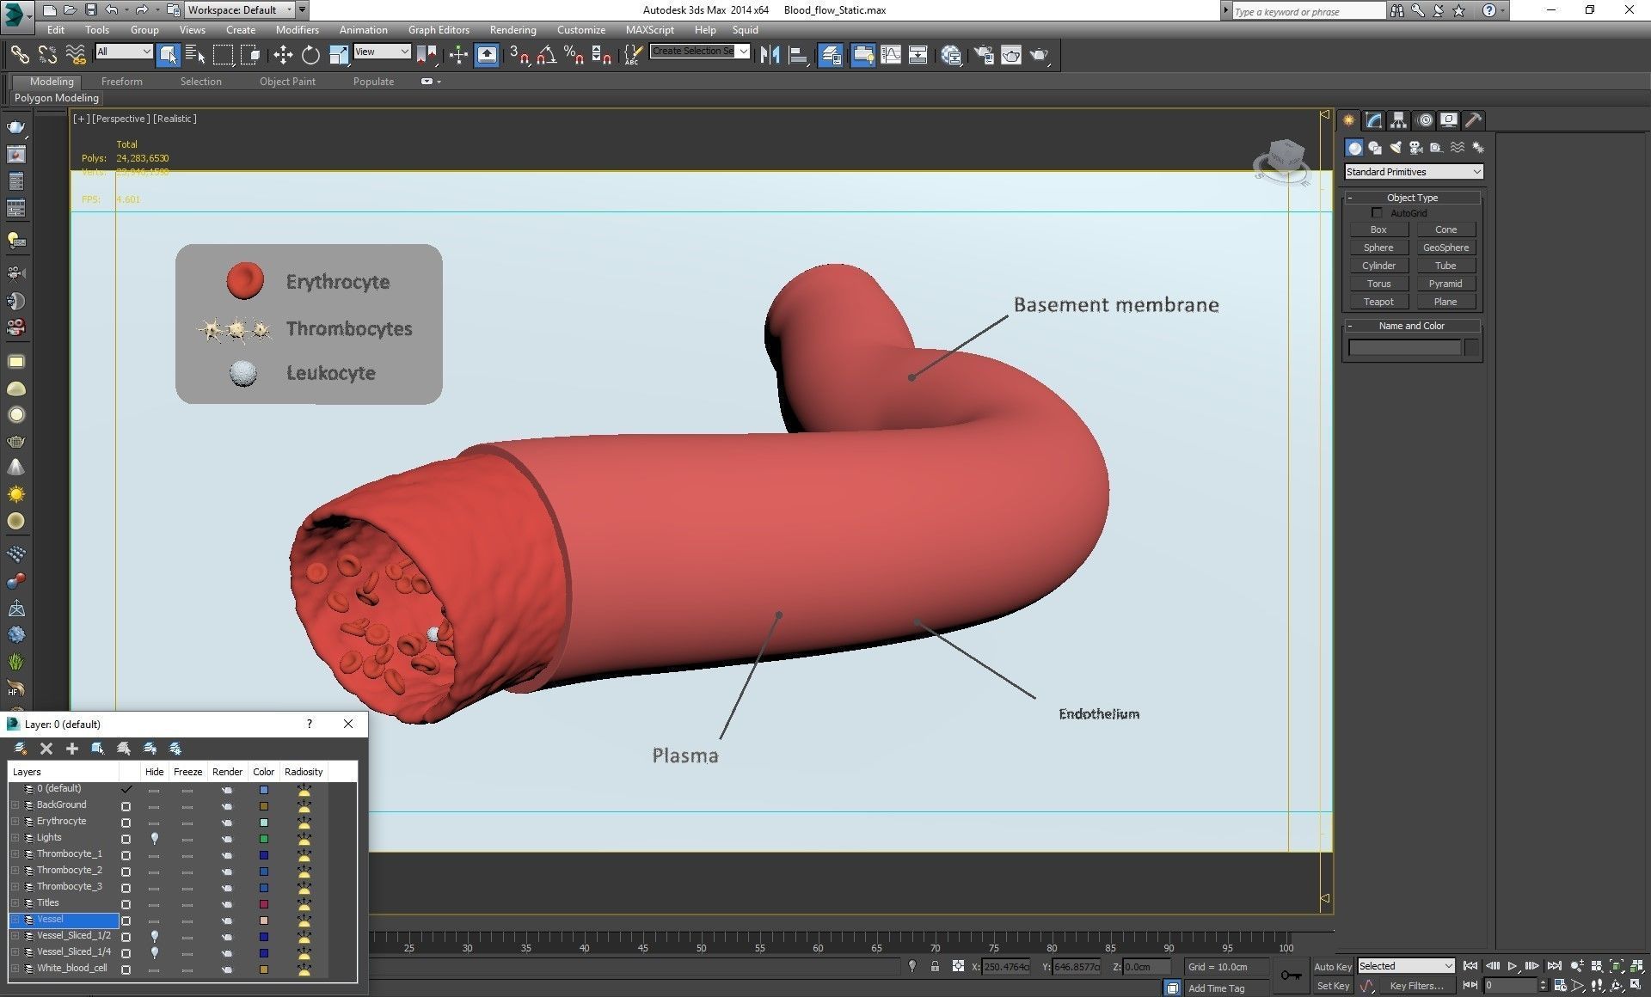Create a Sphere primitive button

[x=1378, y=248]
